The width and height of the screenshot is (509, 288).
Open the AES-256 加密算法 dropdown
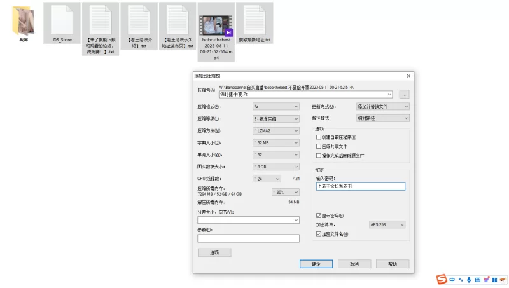[387, 224]
